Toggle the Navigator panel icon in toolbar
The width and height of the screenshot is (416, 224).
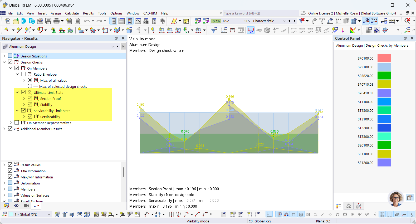pyautogui.click(x=113, y=21)
